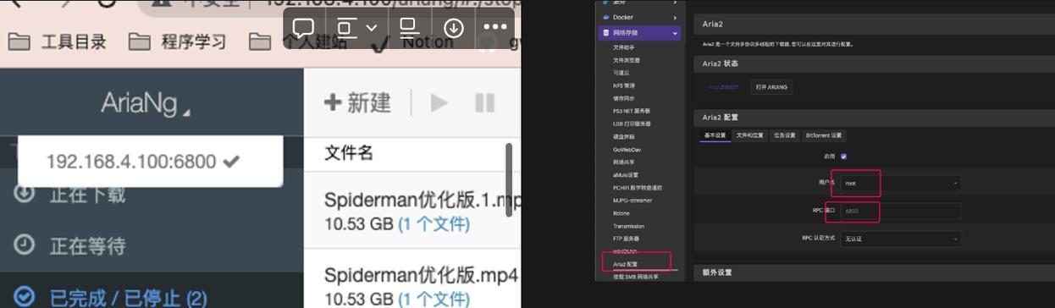Switch to the 文件和位置 tab
Viewport: 1055px width, 308px height.
point(749,135)
